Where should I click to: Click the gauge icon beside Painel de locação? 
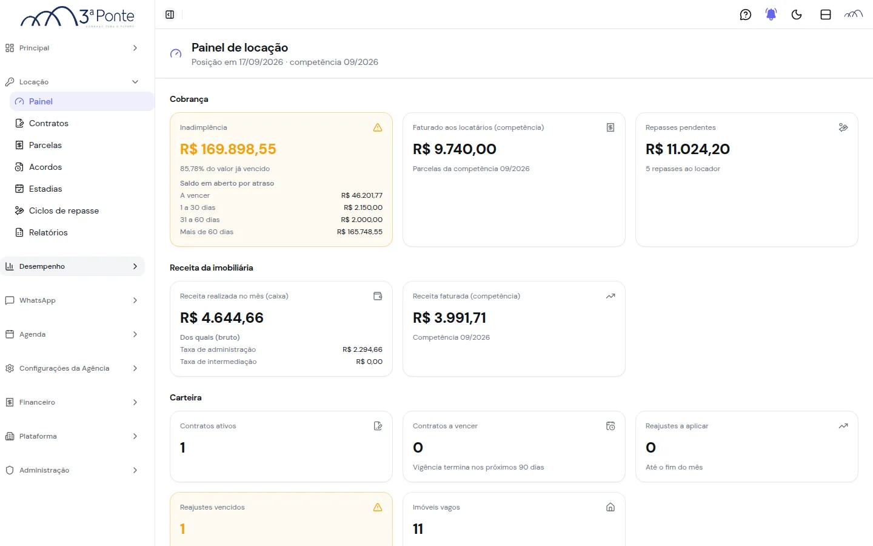click(176, 54)
